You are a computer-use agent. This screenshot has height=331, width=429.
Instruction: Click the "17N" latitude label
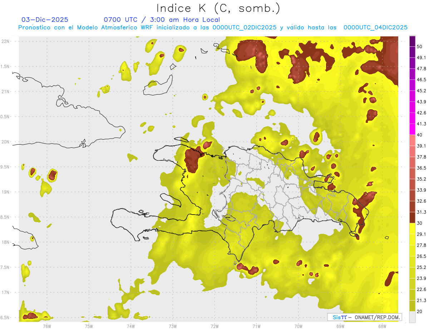tap(5, 292)
